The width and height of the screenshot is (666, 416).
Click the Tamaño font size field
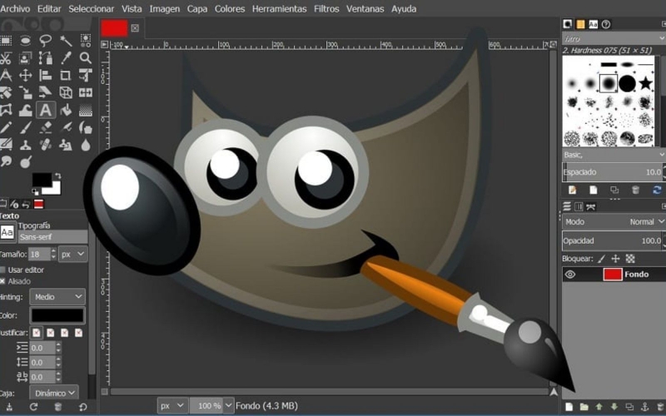[x=39, y=255]
